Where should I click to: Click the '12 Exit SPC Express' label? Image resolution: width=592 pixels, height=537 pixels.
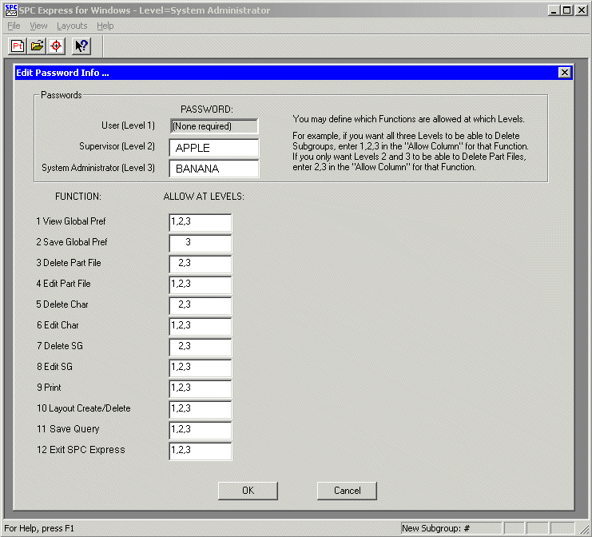(81, 450)
